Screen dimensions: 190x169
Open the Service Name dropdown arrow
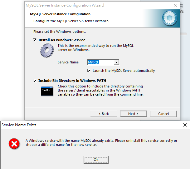pos(116,62)
